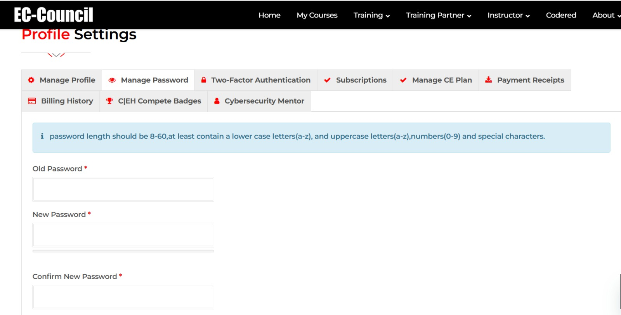Click the Training Partner menu label
The image size is (621, 315).
[435, 15]
